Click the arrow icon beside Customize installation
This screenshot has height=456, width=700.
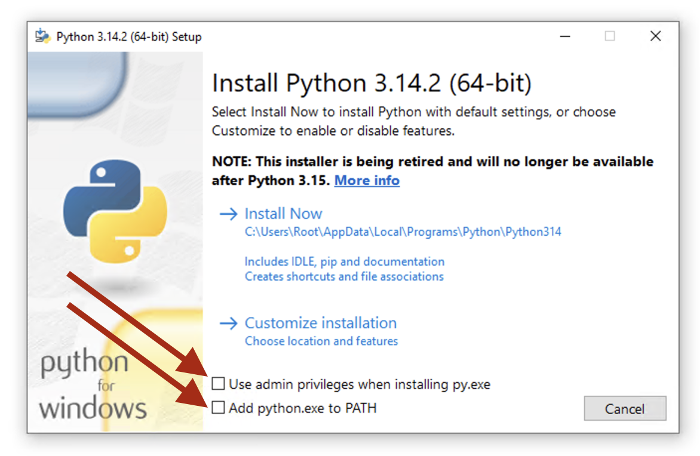coord(229,323)
